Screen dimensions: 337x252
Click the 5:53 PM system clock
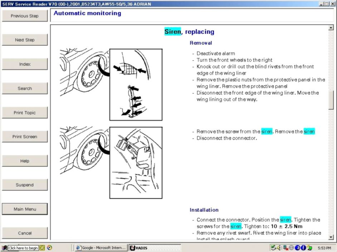tap(324, 248)
